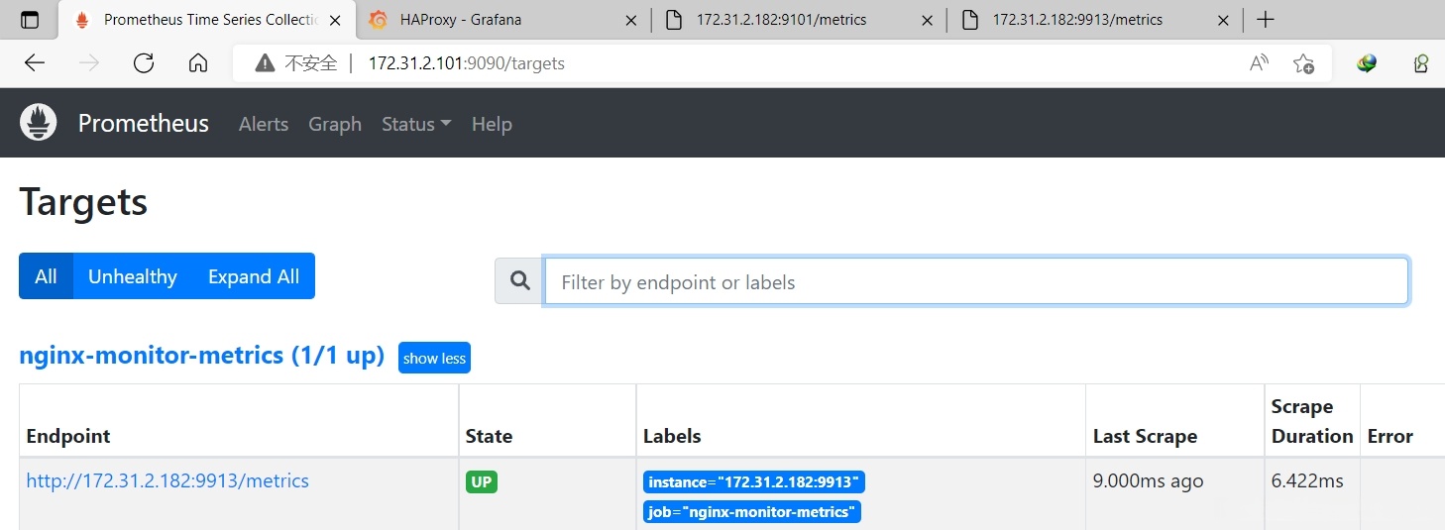This screenshot has height=530, width=1445.
Task: Reload the page with refresh icon
Action: point(144,63)
